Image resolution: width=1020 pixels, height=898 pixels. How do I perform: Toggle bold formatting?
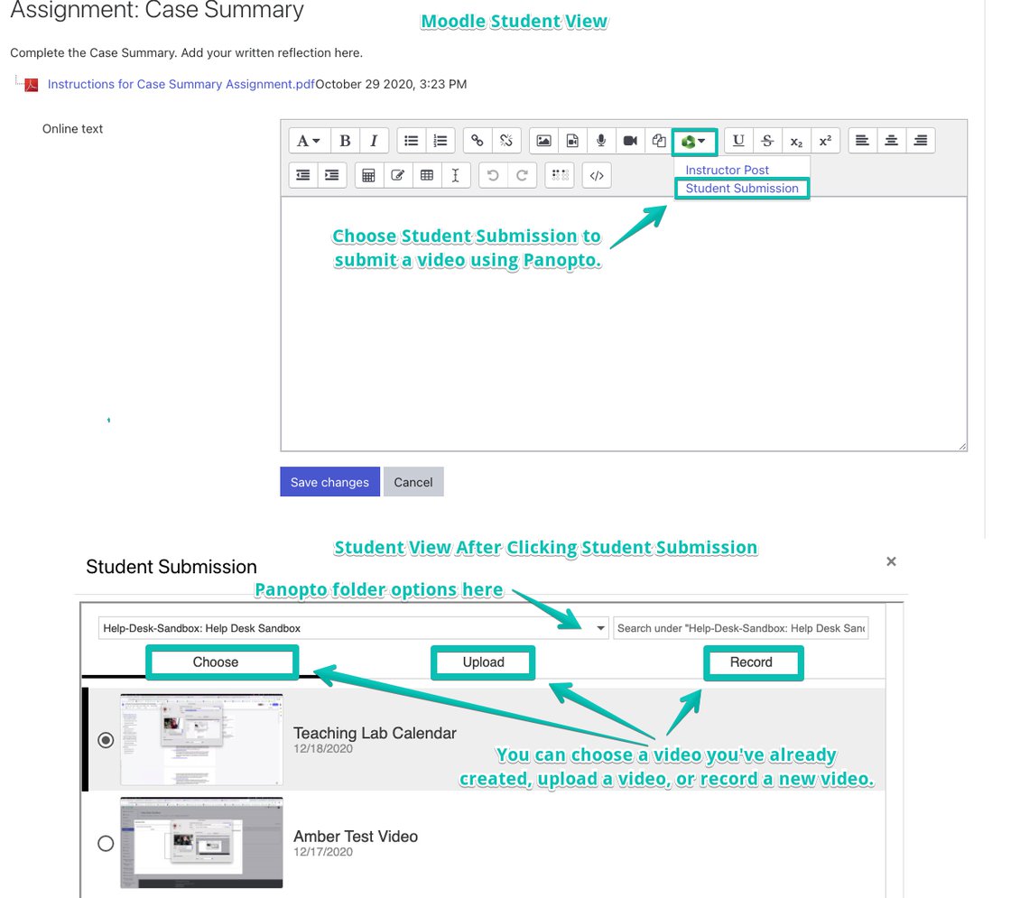345,141
